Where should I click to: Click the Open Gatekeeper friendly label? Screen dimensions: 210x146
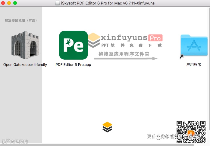(25, 65)
